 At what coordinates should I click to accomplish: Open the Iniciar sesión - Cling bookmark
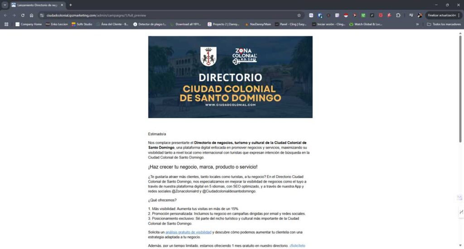(x=329, y=24)
